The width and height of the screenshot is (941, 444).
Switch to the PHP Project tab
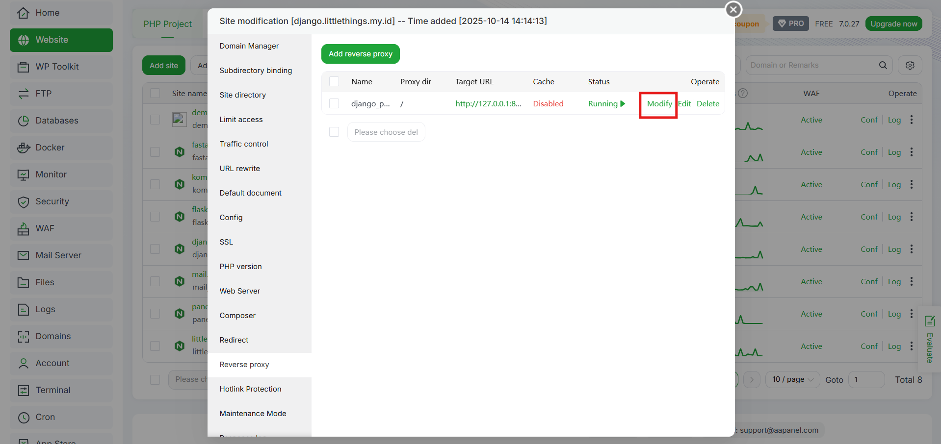tap(168, 24)
